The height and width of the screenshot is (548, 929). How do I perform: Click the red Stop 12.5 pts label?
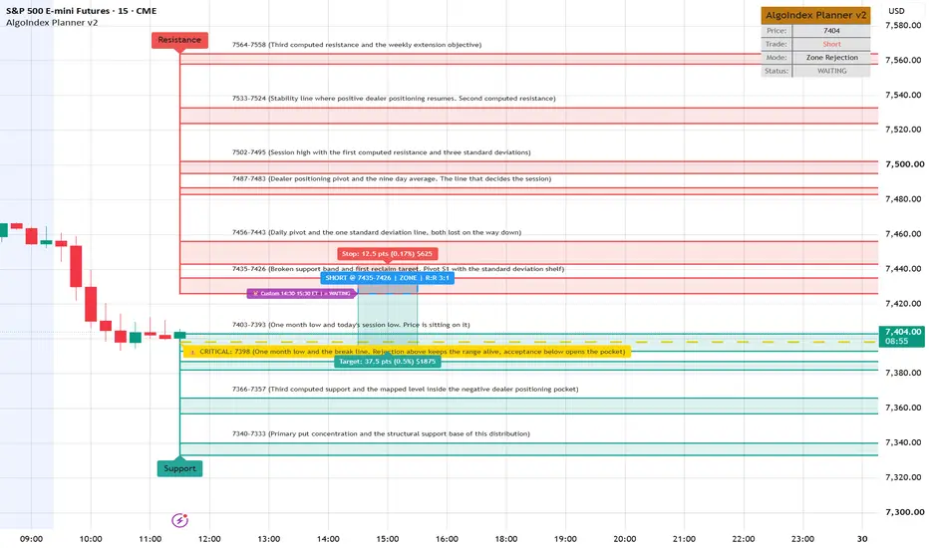click(x=388, y=253)
